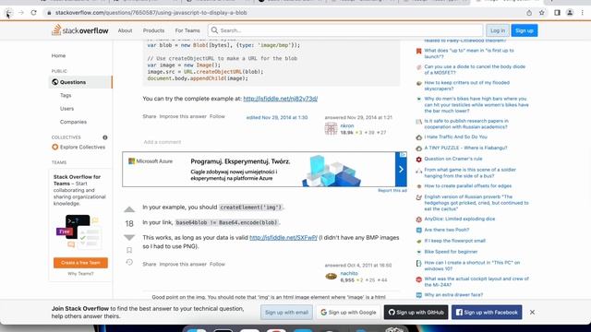Click Follow under nachito's answer
591x332 pixels.
pos(217,264)
